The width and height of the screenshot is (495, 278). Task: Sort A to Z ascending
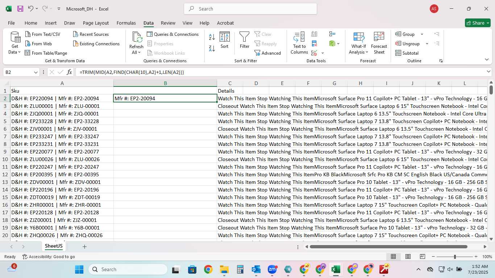212,37
